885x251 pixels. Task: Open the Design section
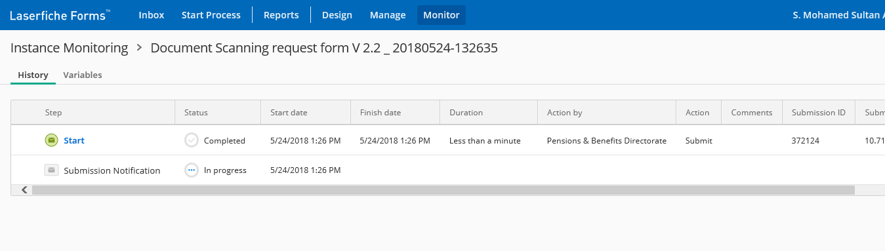coord(337,15)
